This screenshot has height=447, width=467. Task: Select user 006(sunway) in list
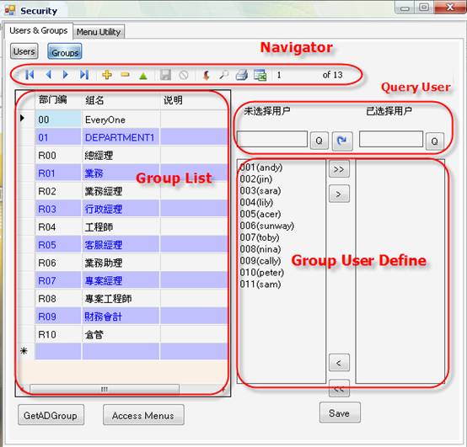click(267, 226)
